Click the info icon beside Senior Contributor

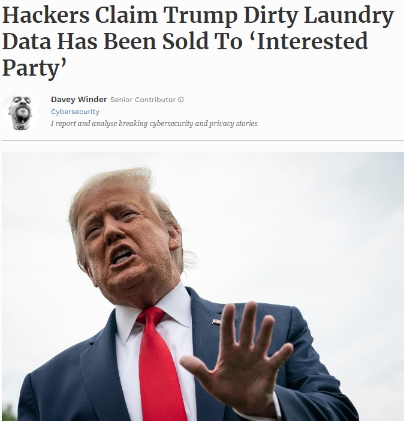pos(181,100)
